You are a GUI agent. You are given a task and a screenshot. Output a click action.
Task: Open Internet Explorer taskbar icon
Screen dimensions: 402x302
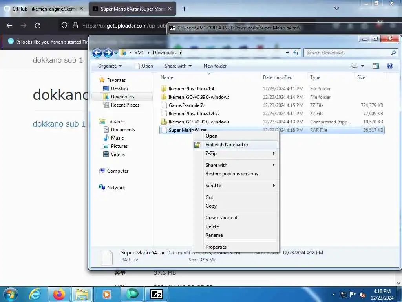(x=35, y=294)
